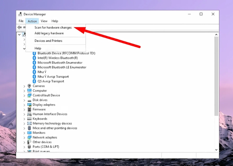Image resolution: width=233 pixels, height=166 pixels.
Task: Click the Keyboards category icon
Action: click(x=29, y=119)
